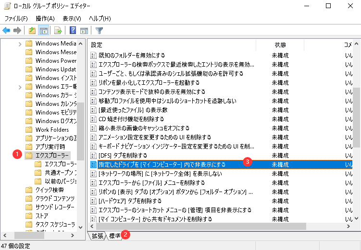Screen dimensions: 361x250
Task: Open the ファイル(F) menu
Action: (x=16, y=18)
